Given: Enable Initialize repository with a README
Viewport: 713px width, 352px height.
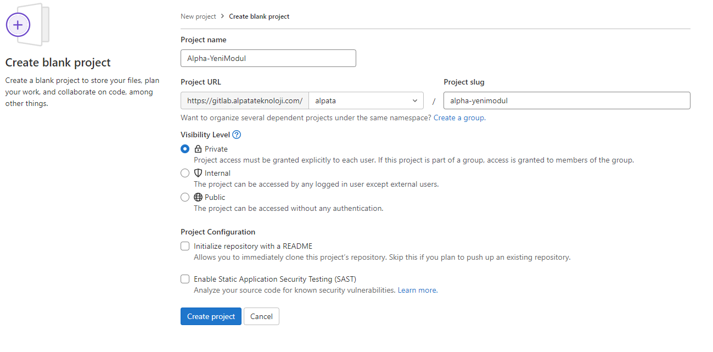Looking at the screenshot, I should click(185, 246).
